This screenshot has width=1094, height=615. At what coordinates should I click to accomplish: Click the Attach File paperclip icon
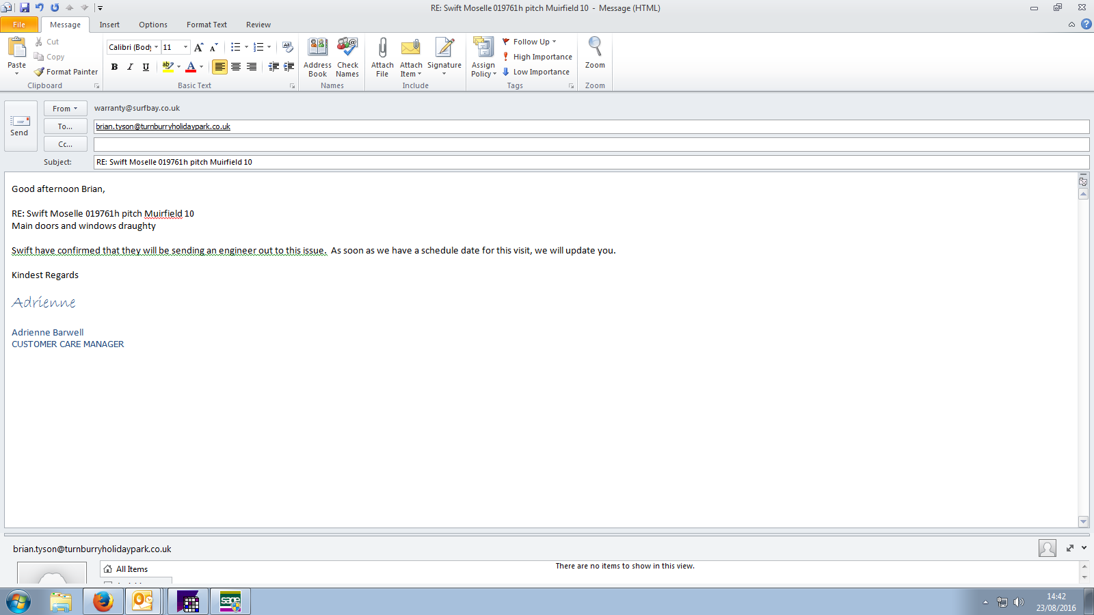(x=382, y=57)
